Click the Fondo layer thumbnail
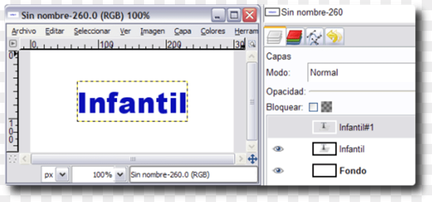Screen dimensions: 432x202 (x=325, y=171)
